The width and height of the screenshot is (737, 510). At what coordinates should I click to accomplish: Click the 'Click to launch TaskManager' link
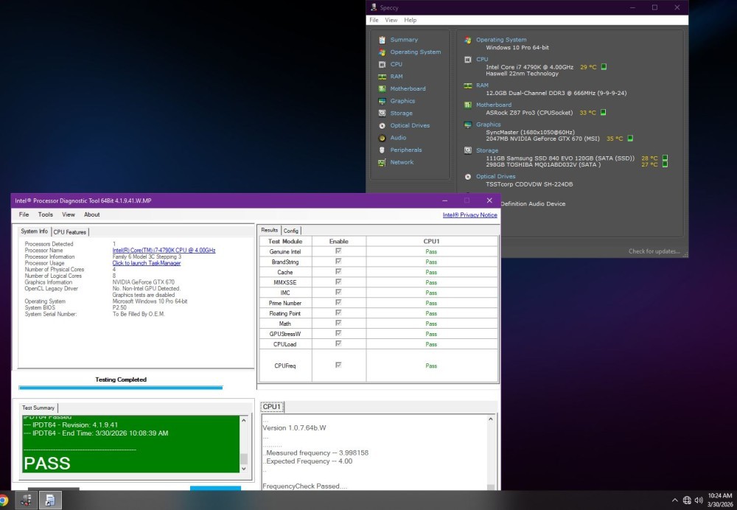tap(146, 263)
